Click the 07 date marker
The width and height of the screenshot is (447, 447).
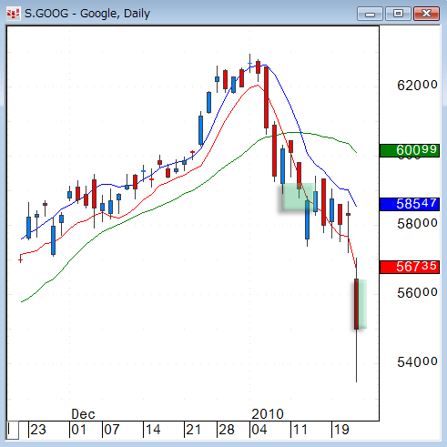point(112,430)
